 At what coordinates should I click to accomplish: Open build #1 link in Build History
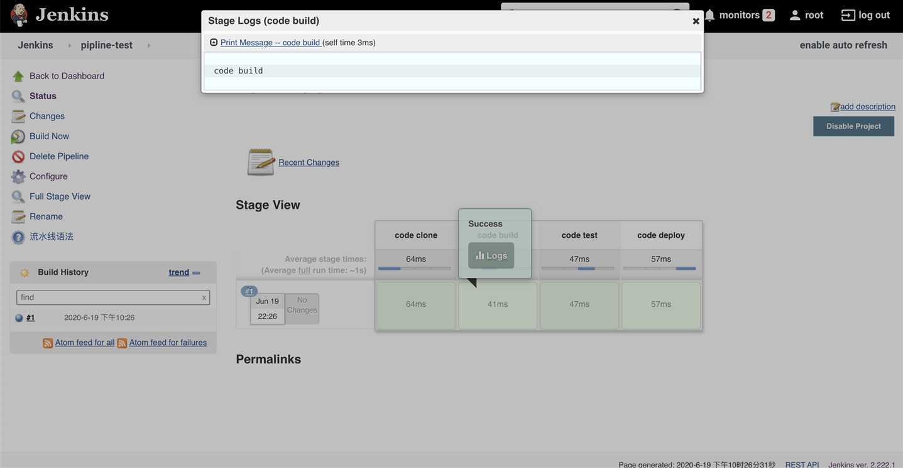(x=31, y=318)
